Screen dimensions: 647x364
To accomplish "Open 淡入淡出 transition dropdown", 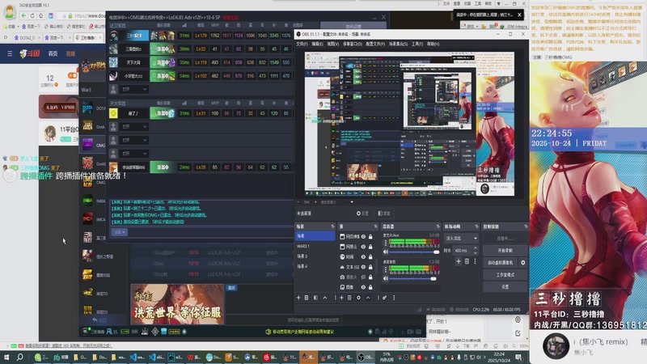I will click(461, 238).
